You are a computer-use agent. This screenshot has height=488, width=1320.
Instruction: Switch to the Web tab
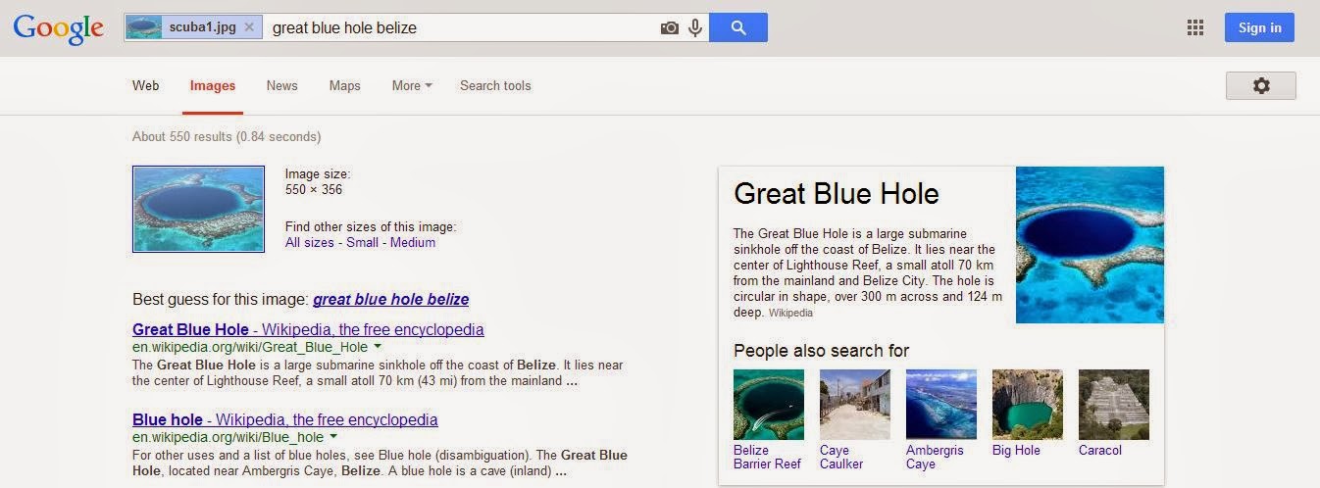146,85
